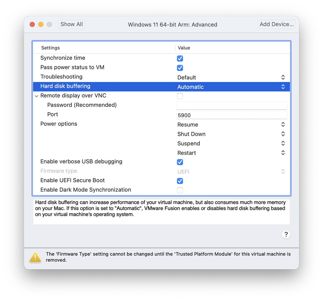The width and height of the screenshot is (323, 301).
Task: Open help with the question mark button
Action: 286,234
